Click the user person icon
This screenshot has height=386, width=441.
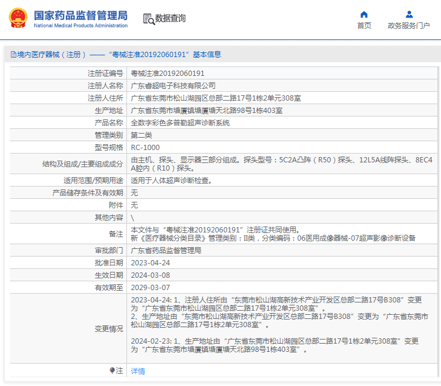409,14
